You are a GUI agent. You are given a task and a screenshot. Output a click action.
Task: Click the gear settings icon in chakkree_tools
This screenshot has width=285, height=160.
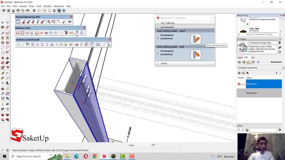(x=66, y=33)
